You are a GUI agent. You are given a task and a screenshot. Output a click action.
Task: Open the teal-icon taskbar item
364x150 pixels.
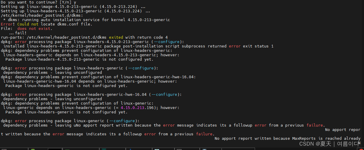coord(104,149)
